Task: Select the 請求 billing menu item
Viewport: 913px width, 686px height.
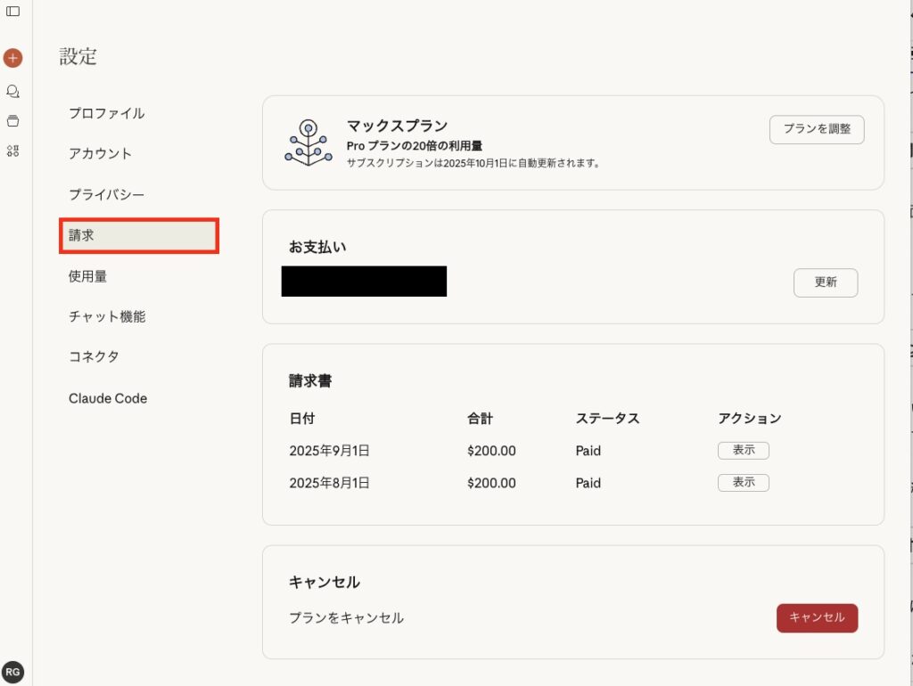Action: coord(139,236)
